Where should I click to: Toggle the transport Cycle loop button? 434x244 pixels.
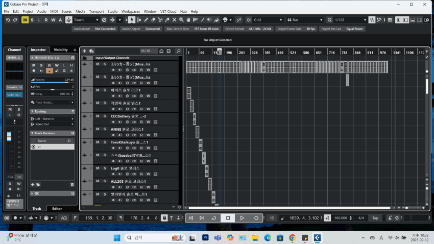pyautogui.click(x=213, y=217)
